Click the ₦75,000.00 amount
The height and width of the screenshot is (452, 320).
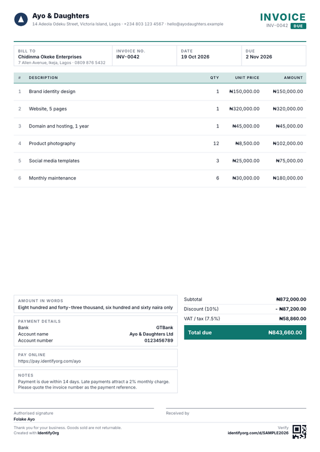[290, 161]
